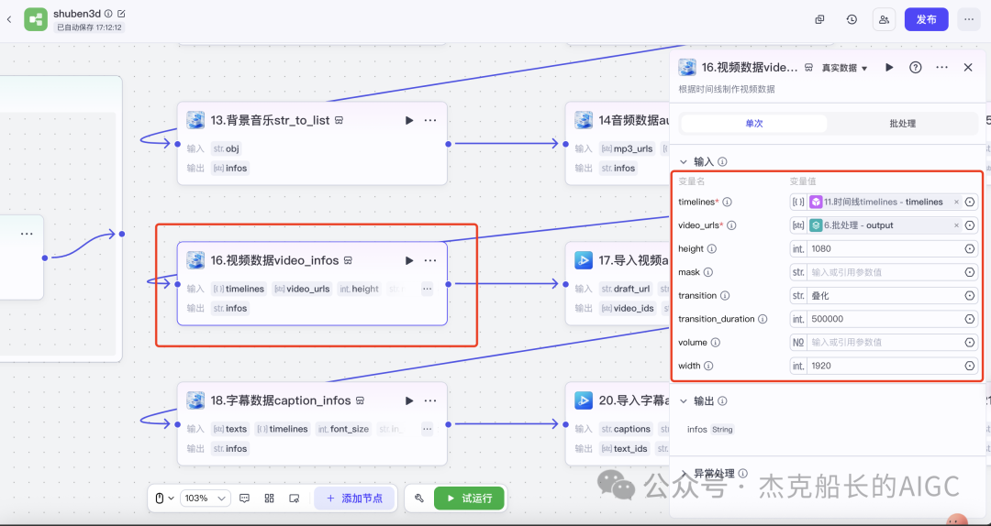This screenshot has height=526, width=991.
Task: Open help icon in node panel
Action: click(x=915, y=68)
